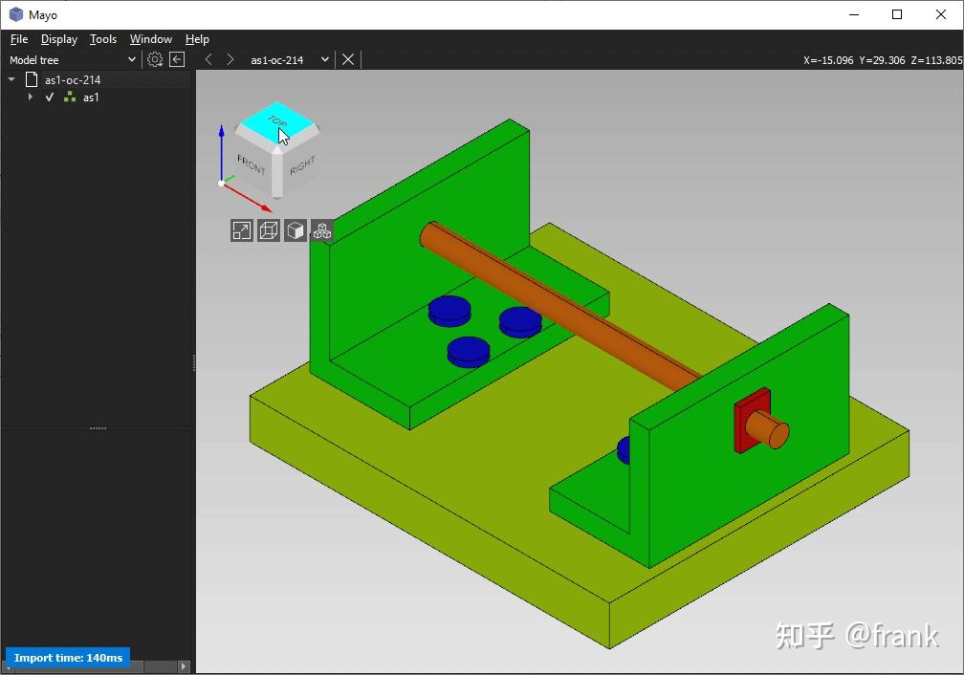
Task: Click the exploded assembly cubes icon
Action: coord(322,230)
